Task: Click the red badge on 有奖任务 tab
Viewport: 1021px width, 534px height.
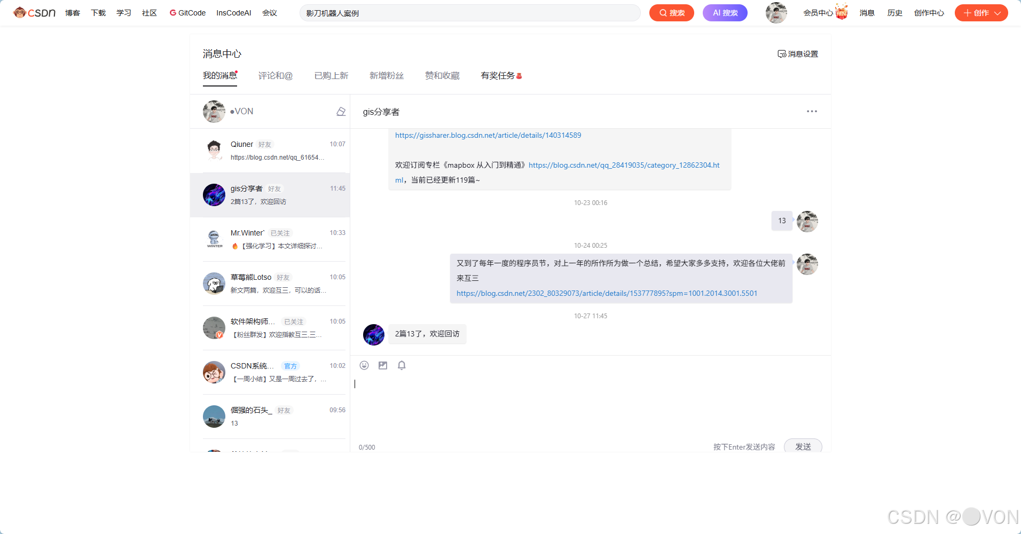Action: pyautogui.click(x=519, y=75)
